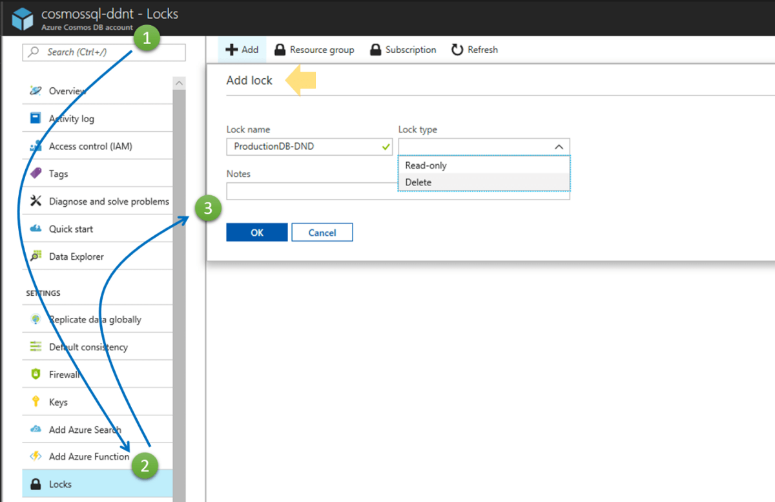Click the Tags icon
This screenshot has height=502, width=775.
(x=36, y=173)
